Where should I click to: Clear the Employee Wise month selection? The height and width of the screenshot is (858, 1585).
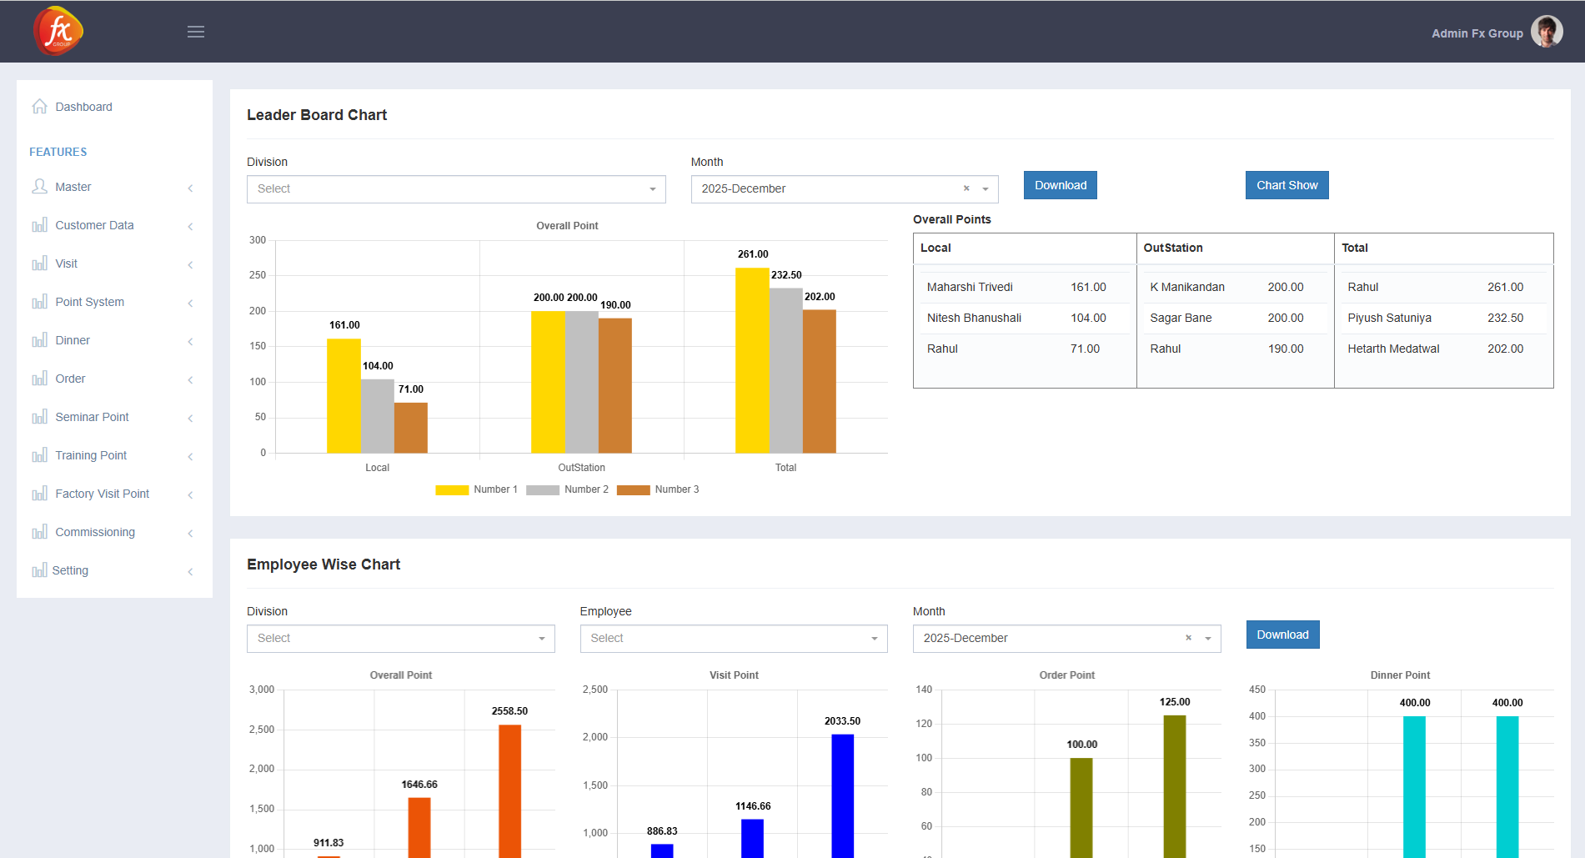tap(1188, 638)
